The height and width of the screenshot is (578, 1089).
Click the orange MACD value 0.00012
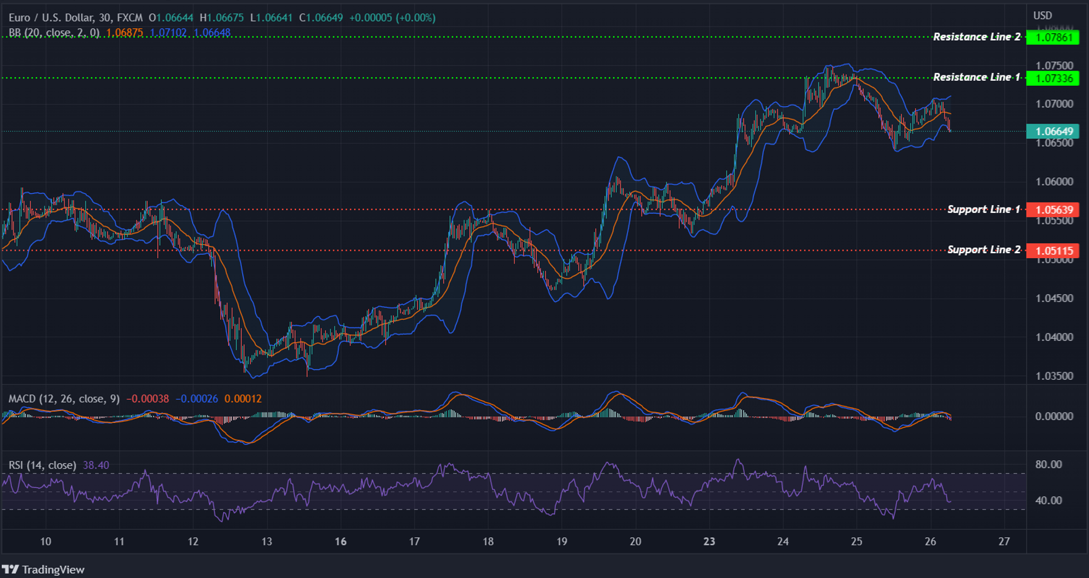[x=243, y=400]
